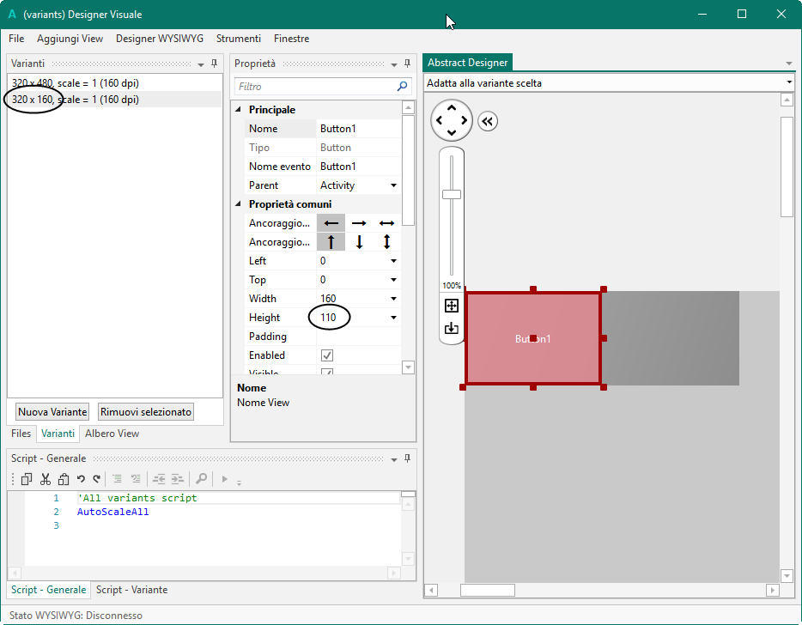Screen dimensions: 802x625
Task: Click the Rimuovi selezionato button
Action: [x=146, y=411]
